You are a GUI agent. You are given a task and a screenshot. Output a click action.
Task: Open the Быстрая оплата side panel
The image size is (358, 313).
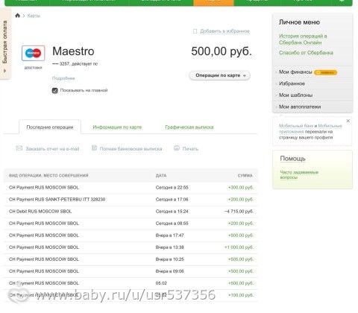coord(5,44)
